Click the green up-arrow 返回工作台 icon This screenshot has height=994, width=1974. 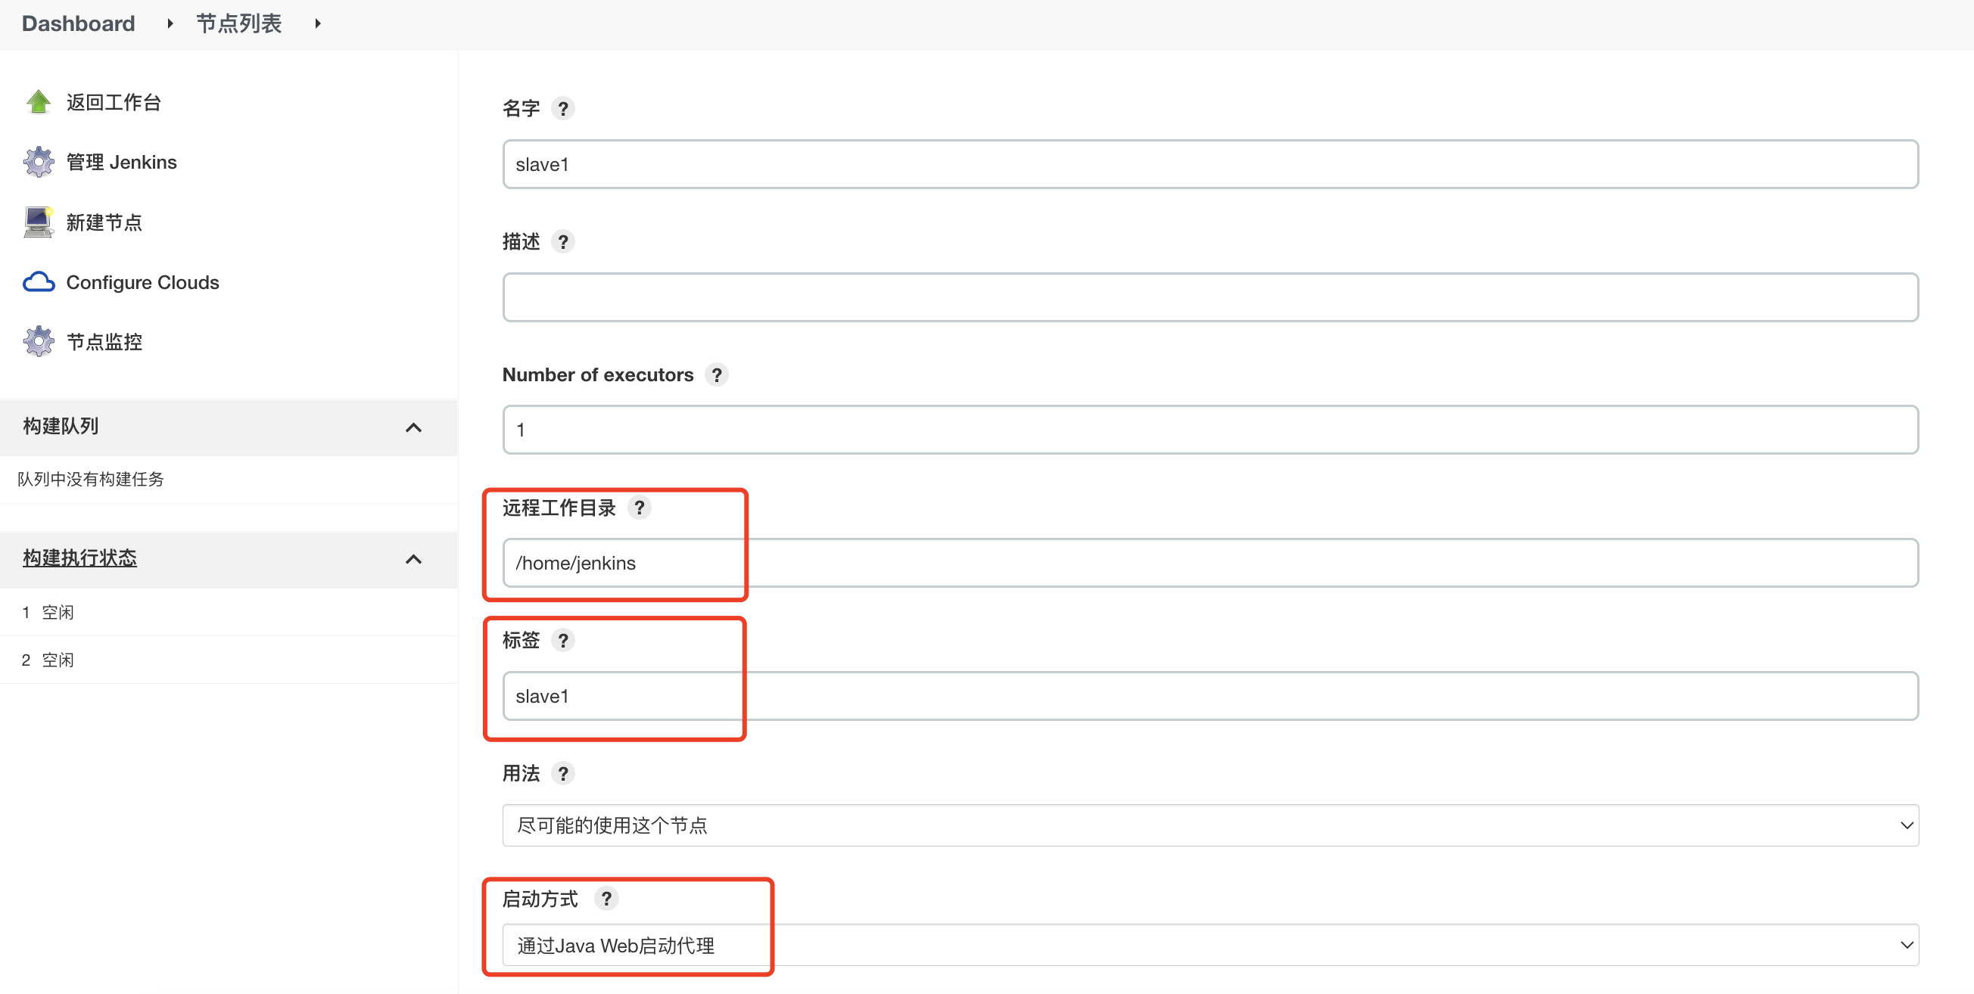coord(39,102)
